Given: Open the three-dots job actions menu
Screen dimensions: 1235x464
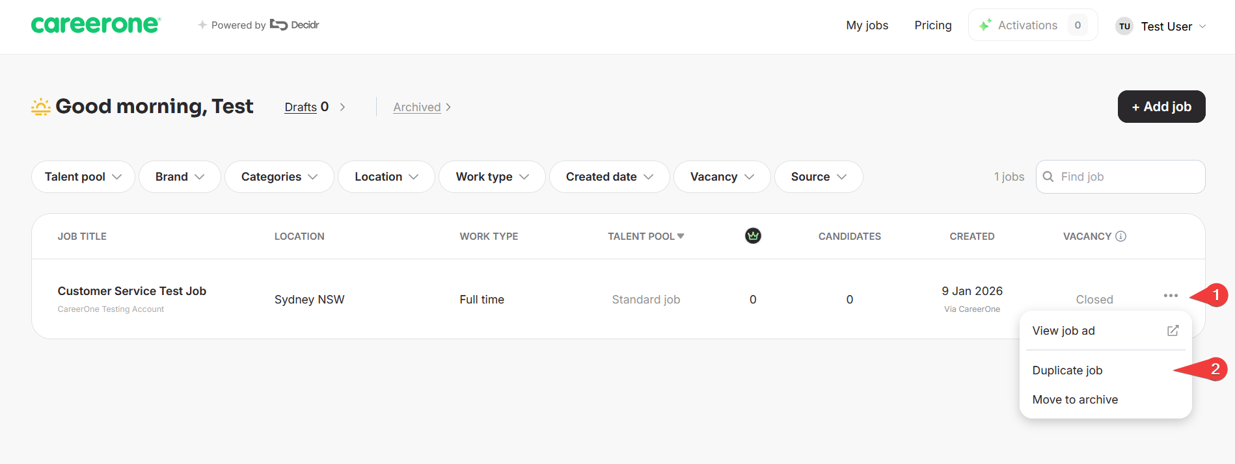Looking at the screenshot, I should 1171,296.
